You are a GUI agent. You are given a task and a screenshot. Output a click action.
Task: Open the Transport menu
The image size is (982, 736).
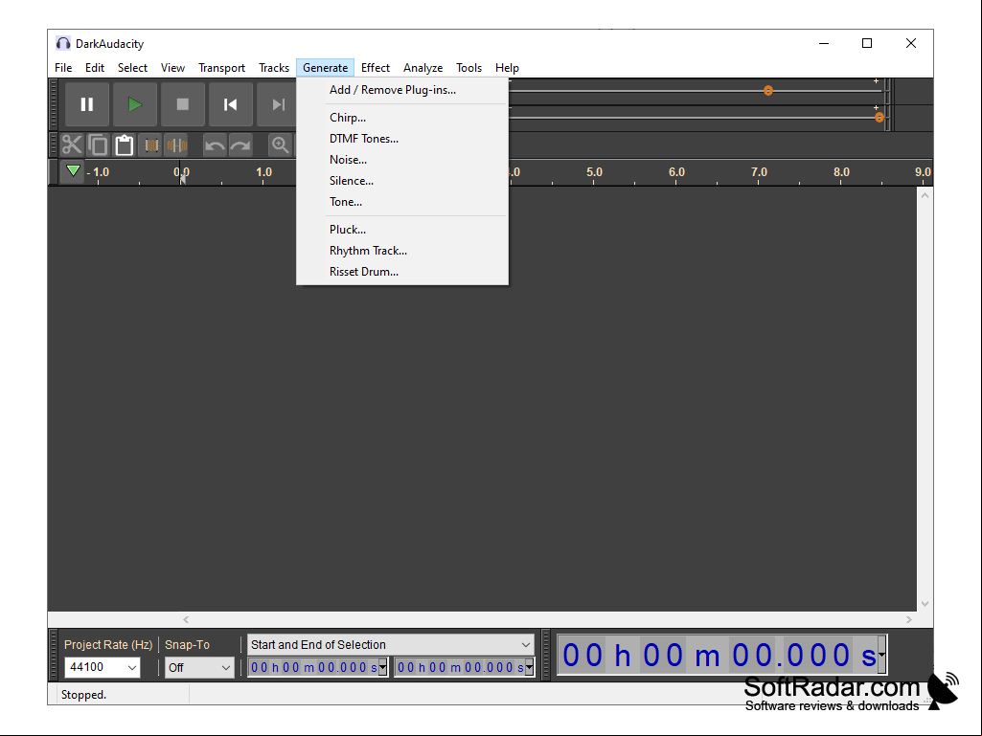click(221, 68)
